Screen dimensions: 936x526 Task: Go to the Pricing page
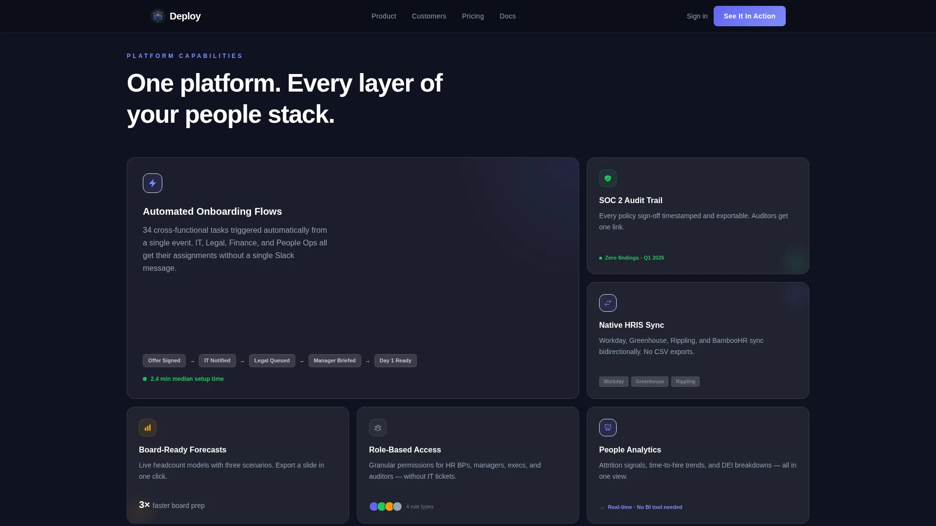coord(473,16)
